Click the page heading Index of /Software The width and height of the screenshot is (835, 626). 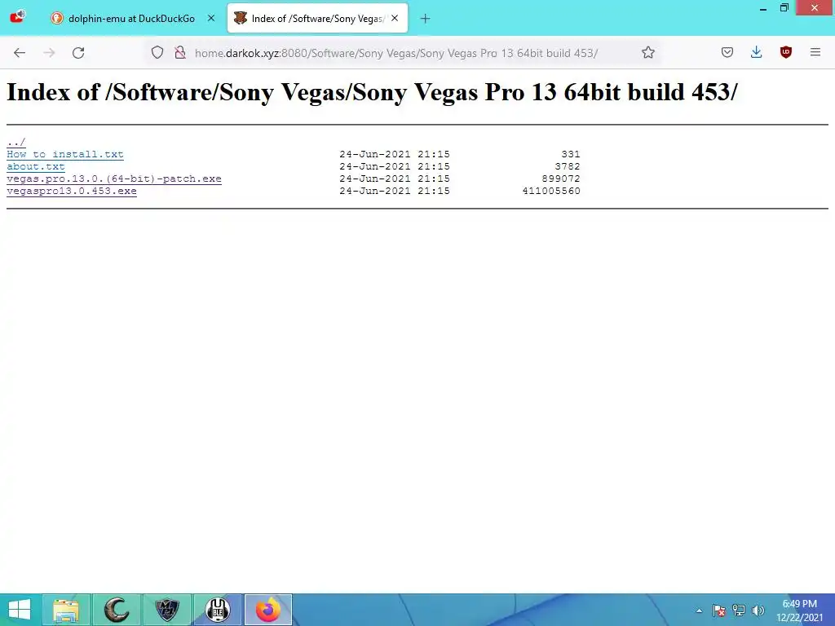[372, 92]
